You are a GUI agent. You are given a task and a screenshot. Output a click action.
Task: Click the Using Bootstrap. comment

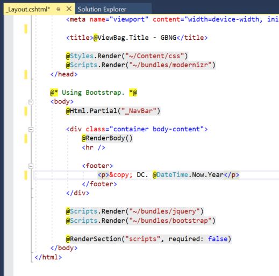(93, 93)
